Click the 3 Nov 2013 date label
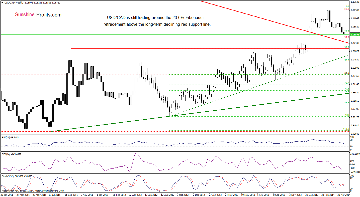360x197 pixels. click(x=296, y=195)
